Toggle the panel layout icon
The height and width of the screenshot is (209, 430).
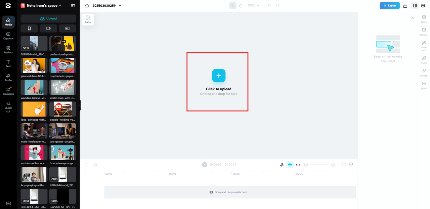click(x=415, y=6)
